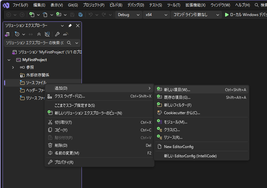267x188 pixels.
Task: Open the new project dropdown arrow
Action: 38,15
